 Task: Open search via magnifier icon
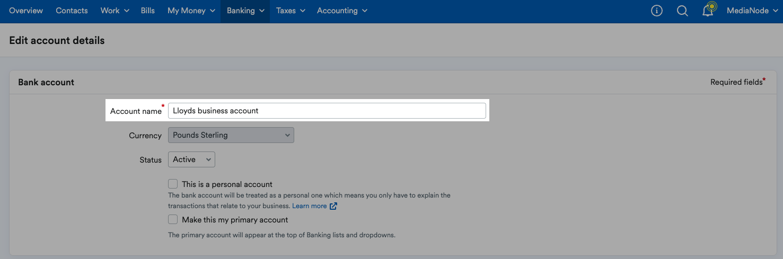click(682, 11)
